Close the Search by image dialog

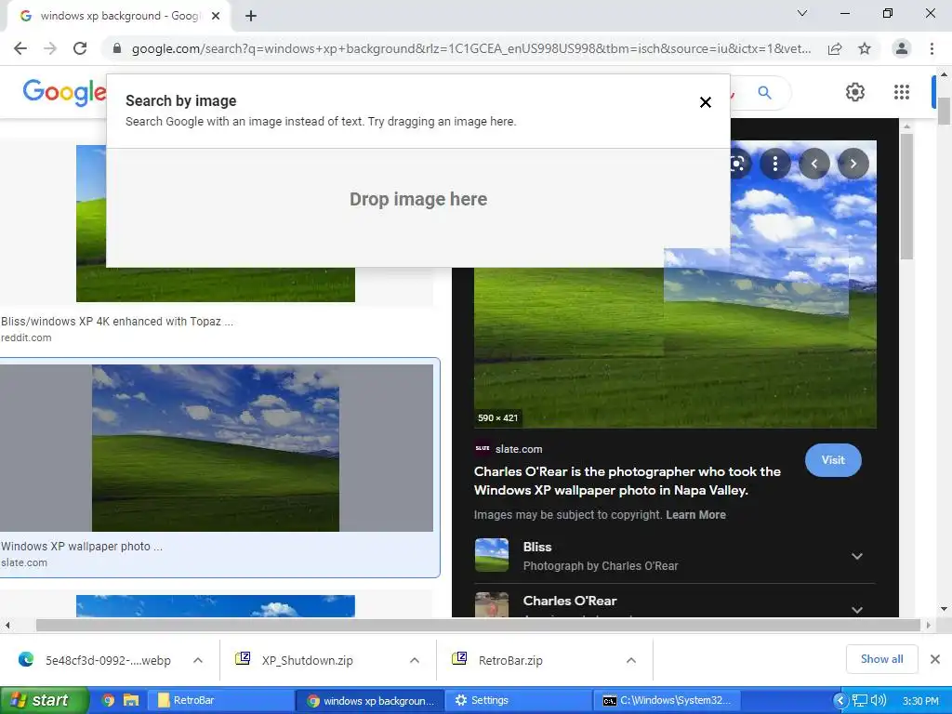(x=705, y=102)
